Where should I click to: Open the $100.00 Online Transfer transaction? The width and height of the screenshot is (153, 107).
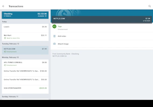(x=25, y=72)
